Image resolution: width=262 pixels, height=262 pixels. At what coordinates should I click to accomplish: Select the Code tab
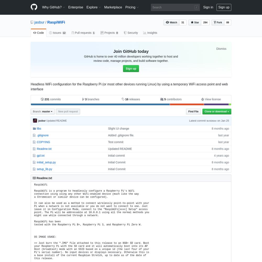coord(39,33)
